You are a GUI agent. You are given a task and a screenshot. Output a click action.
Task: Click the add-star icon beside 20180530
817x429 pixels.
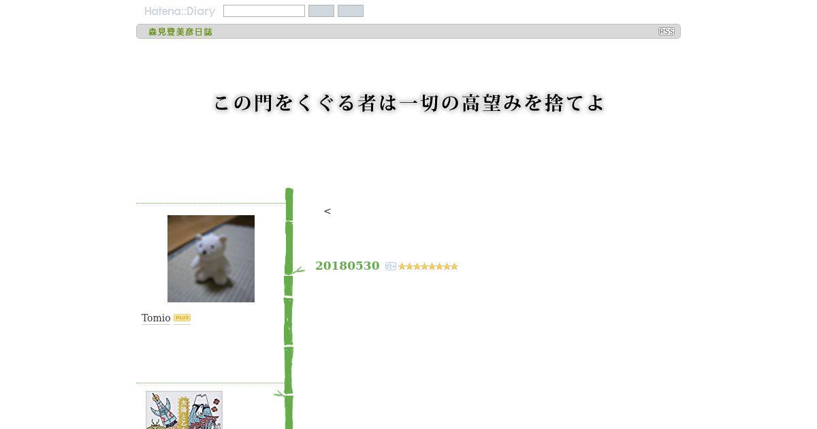point(391,266)
